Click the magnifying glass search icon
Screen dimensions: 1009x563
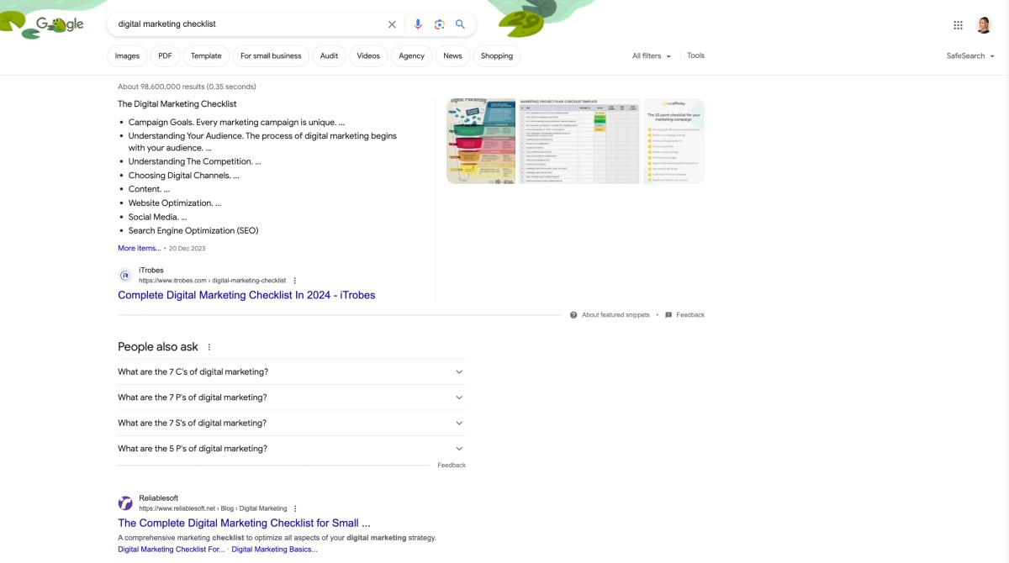[x=460, y=24]
